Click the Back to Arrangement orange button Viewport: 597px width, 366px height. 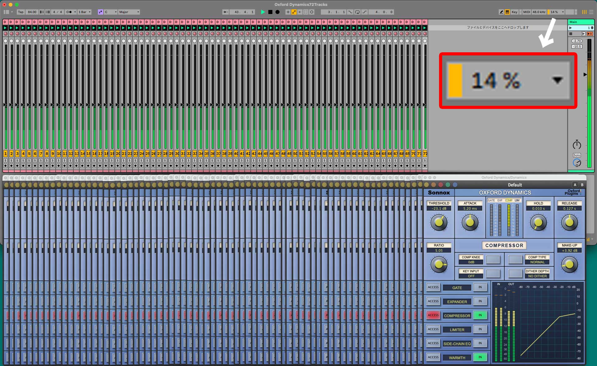coord(590,34)
